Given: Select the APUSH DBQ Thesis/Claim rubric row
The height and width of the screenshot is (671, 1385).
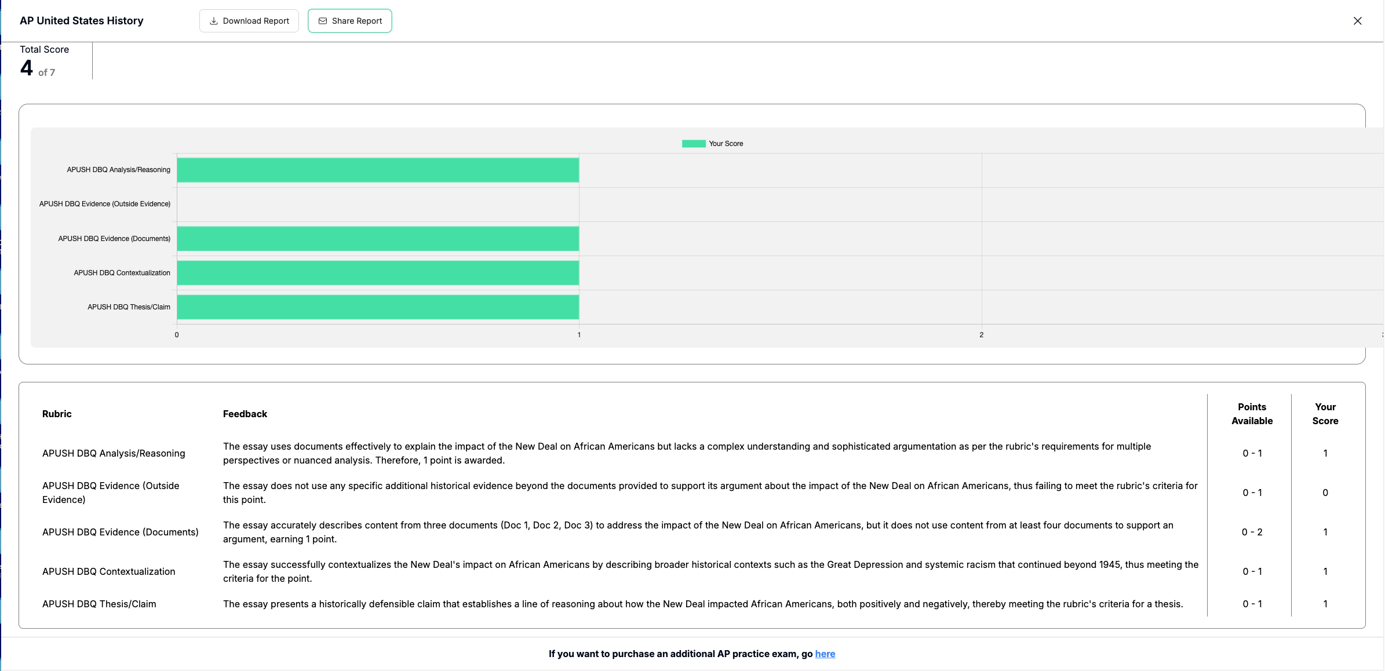Looking at the screenshot, I should click(x=99, y=604).
